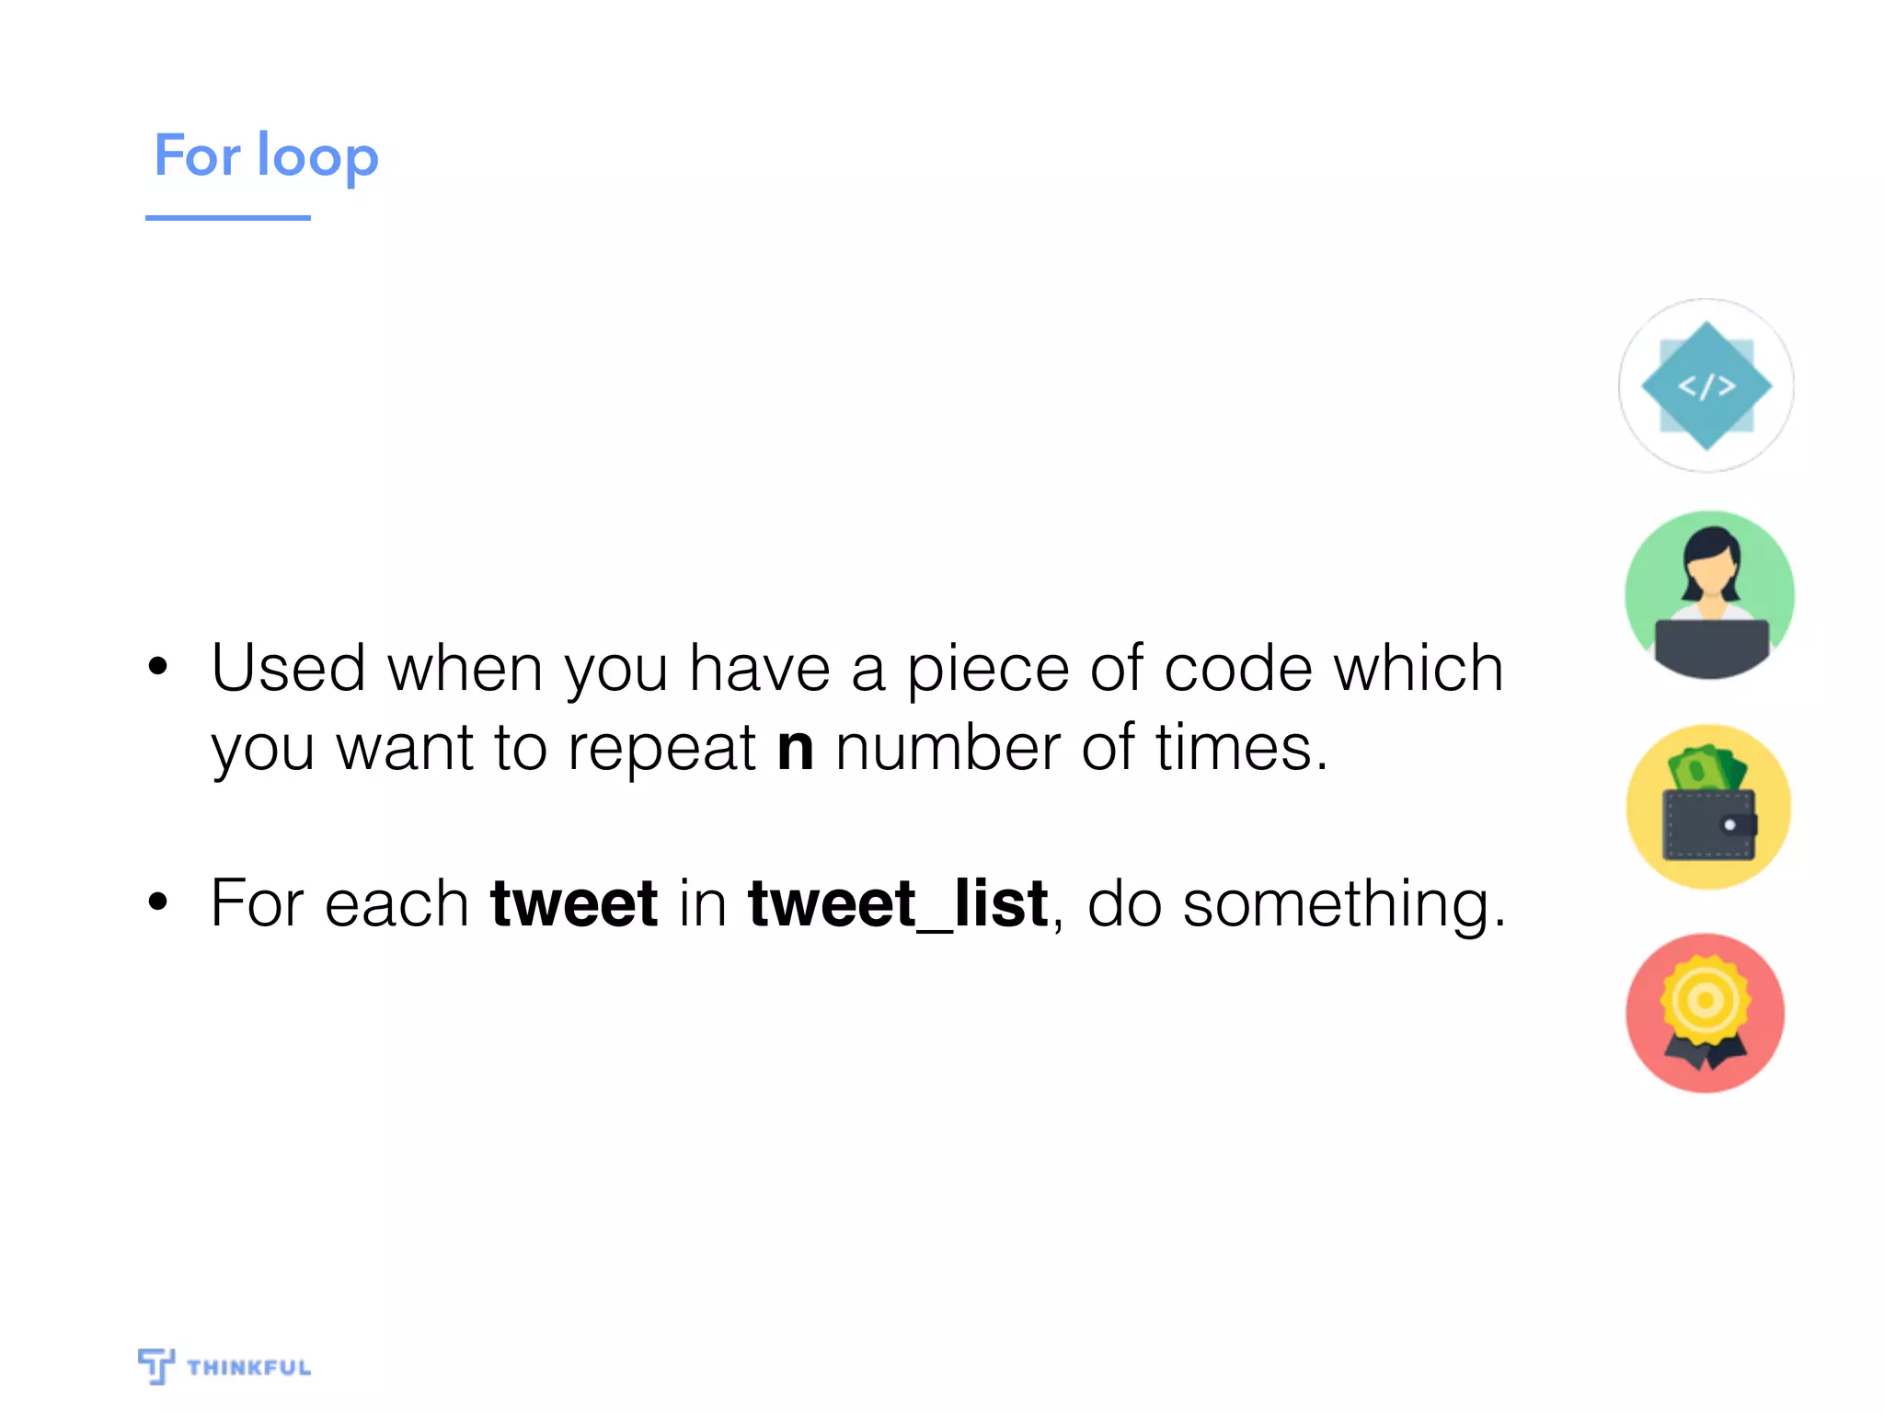Click the THINKFUL wordmark text
Image resolution: width=1884 pixels, height=1413 pixels.
coord(249,1368)
